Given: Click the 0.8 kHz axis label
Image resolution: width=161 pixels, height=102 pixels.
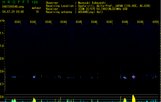Looking at the screenshot, I should pyautogui.click(x=2, y=71).
